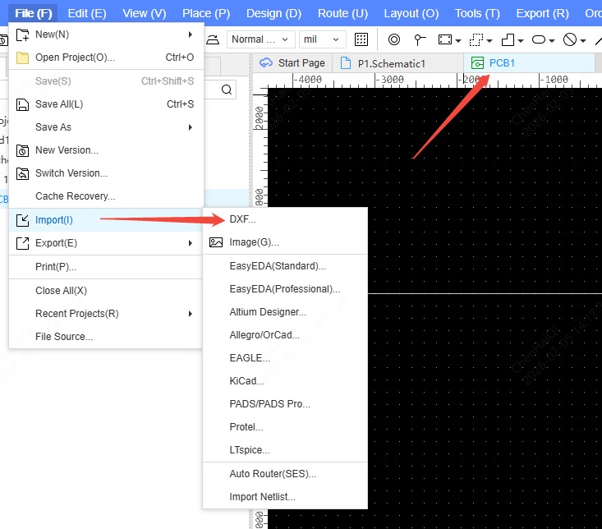Open the units dropdown showing mil
This screenshot has height=529, width=602.
[322, 39]
